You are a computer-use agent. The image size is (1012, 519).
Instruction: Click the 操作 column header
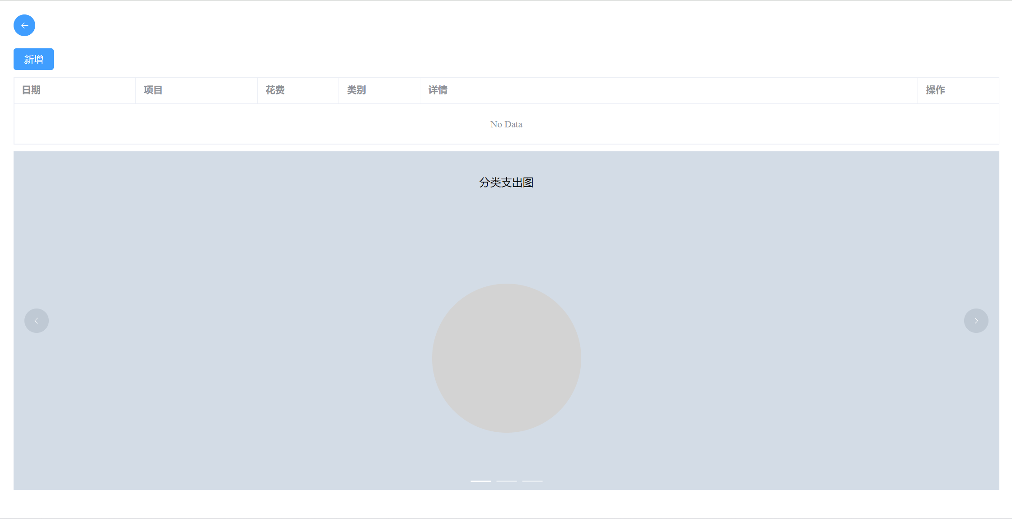958,90
